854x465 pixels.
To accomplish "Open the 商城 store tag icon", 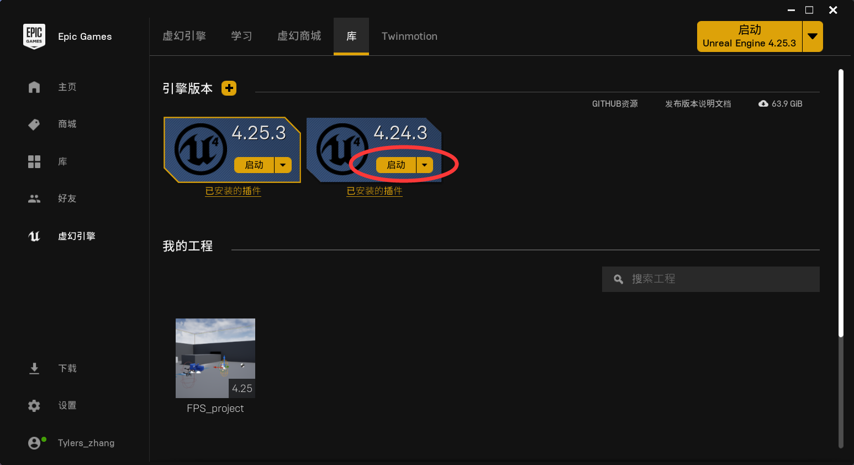I will point(34,124).
